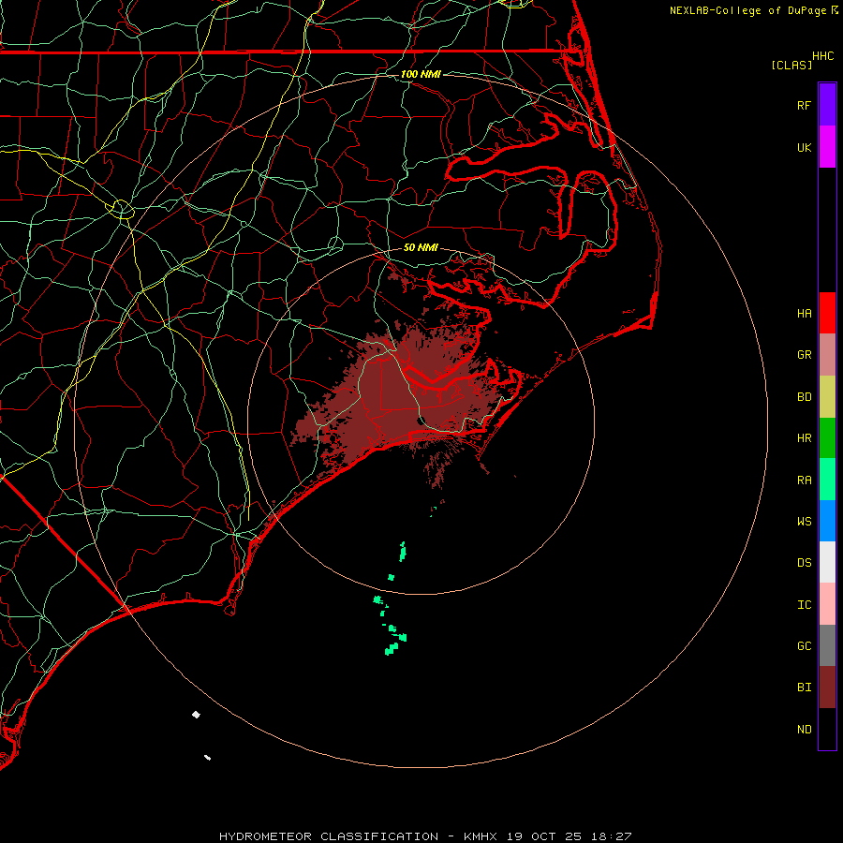This screenshot has width=843, height=843.
Task: Click the "GC" legend label
Action: 805,646
